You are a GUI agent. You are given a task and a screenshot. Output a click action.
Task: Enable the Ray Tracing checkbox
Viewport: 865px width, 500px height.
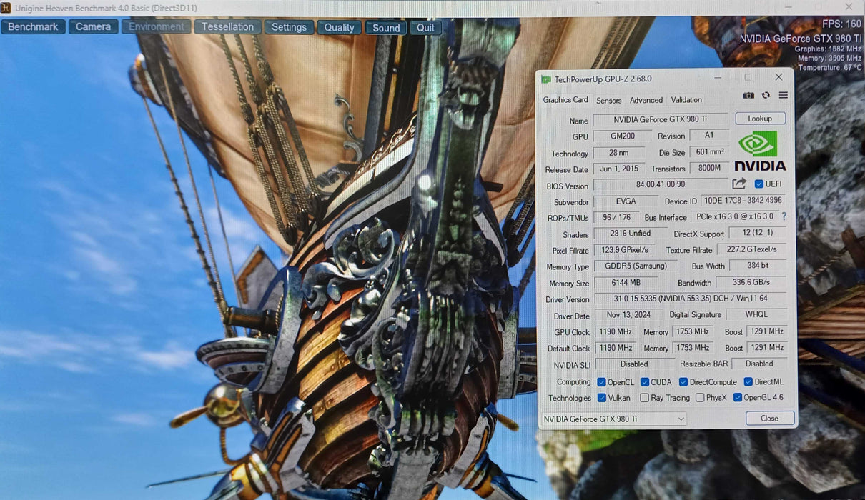coord(645,398)
